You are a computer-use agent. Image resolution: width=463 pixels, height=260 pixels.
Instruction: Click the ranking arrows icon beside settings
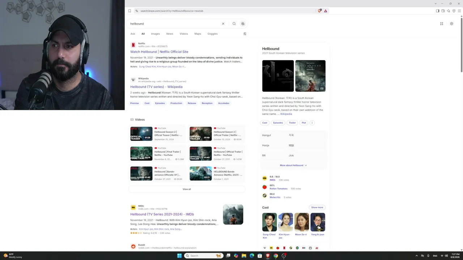pos(442,24)
